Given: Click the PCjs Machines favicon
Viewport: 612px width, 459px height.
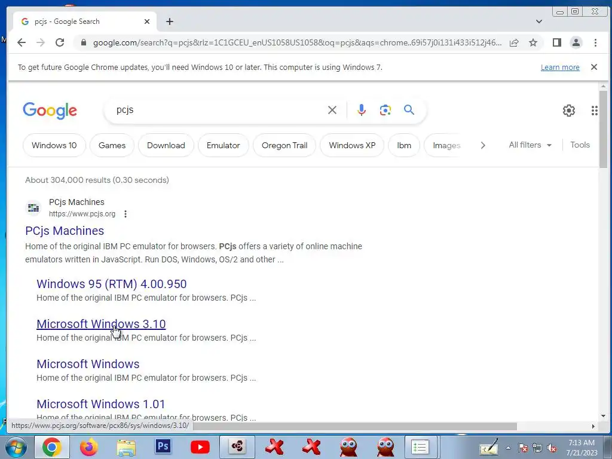Looking at the screenshot, I should tap(33, 208).
